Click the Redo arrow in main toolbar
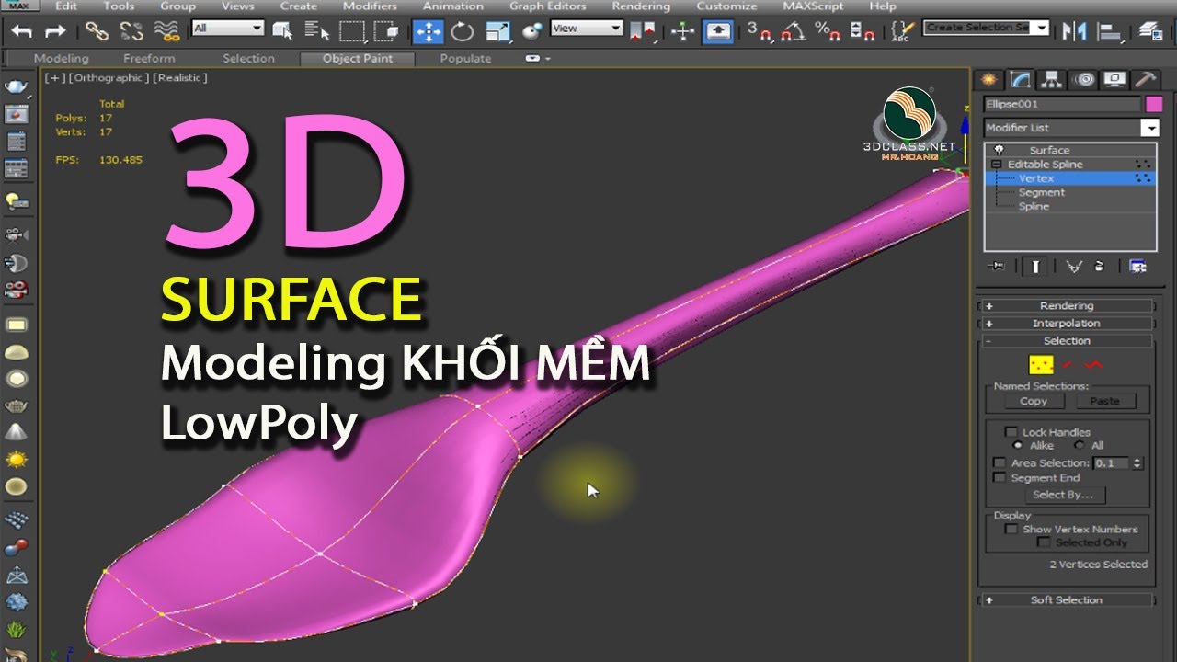 [x=55, y=31]
